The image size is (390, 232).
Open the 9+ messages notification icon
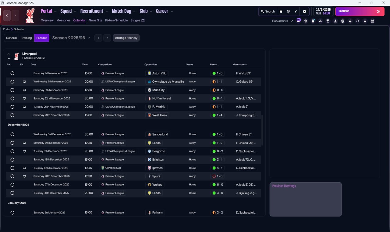click(299, 20)
